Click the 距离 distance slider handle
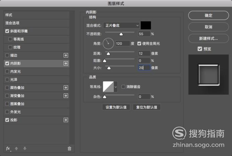 click(x=108, y=53)
